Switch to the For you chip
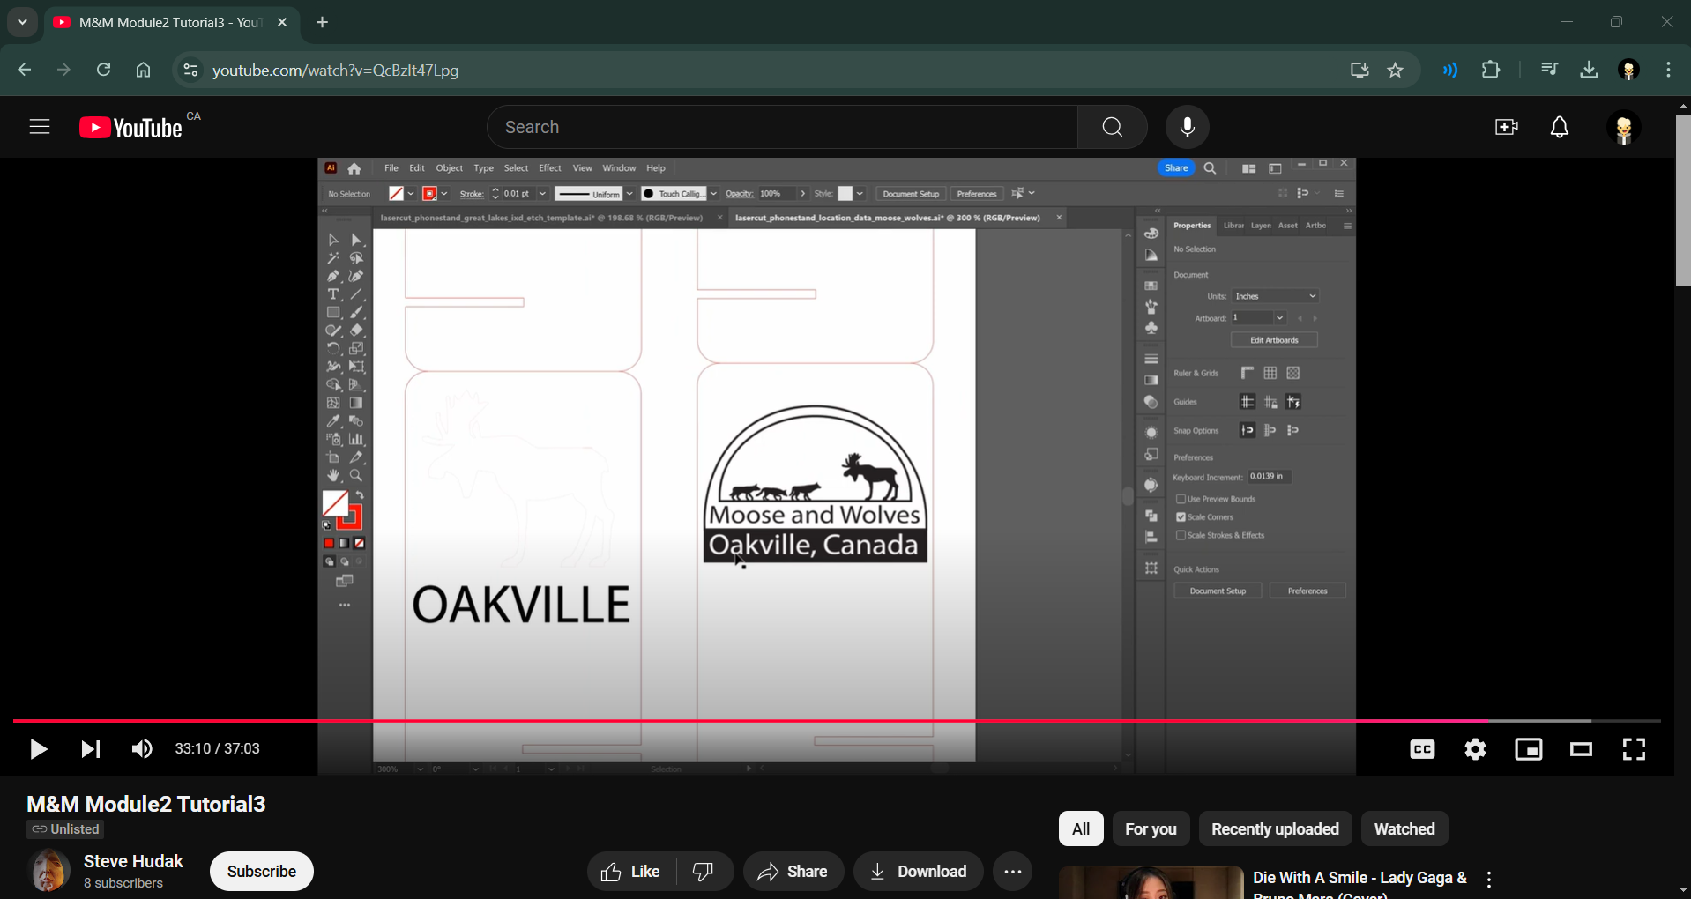This screenshot has width=1691, height=899. pos(1150,828)
